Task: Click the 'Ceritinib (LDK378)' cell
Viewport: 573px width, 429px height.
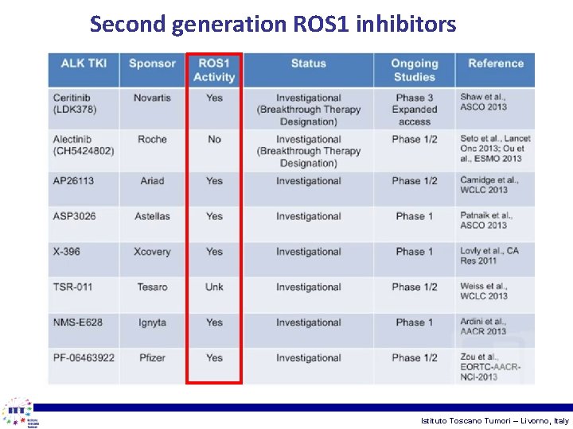Action: [84, 108]
